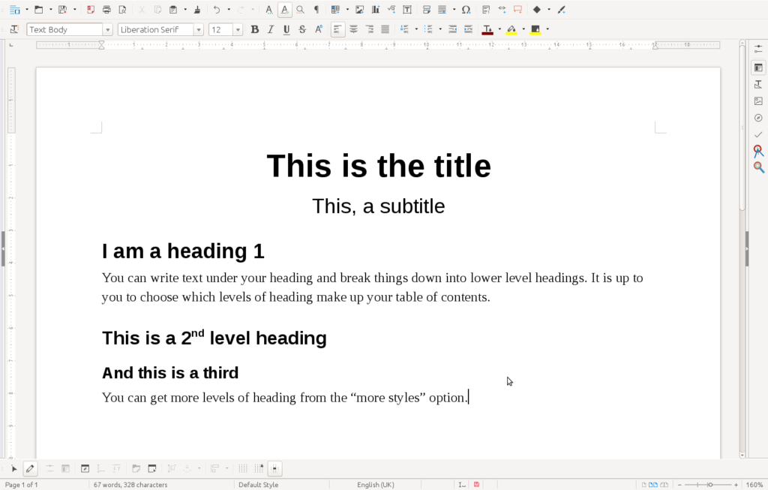Apply the yellow highlighting colour

[x=511, y=29]
